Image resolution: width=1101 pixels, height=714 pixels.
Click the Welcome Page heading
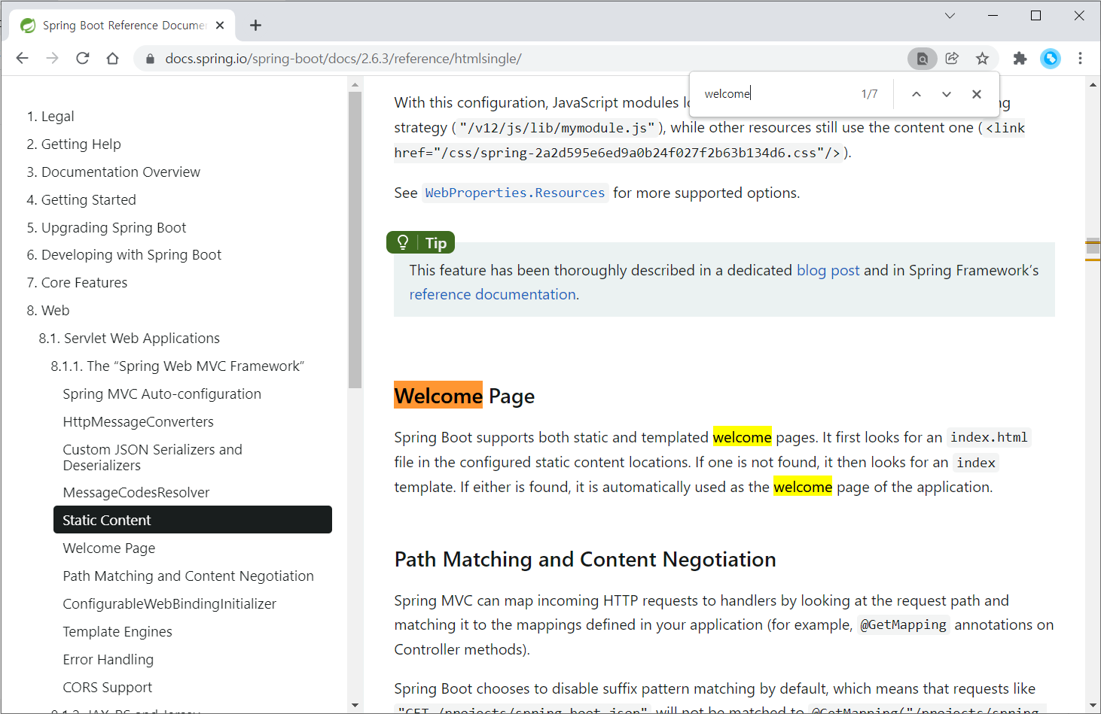pos(465,396)
